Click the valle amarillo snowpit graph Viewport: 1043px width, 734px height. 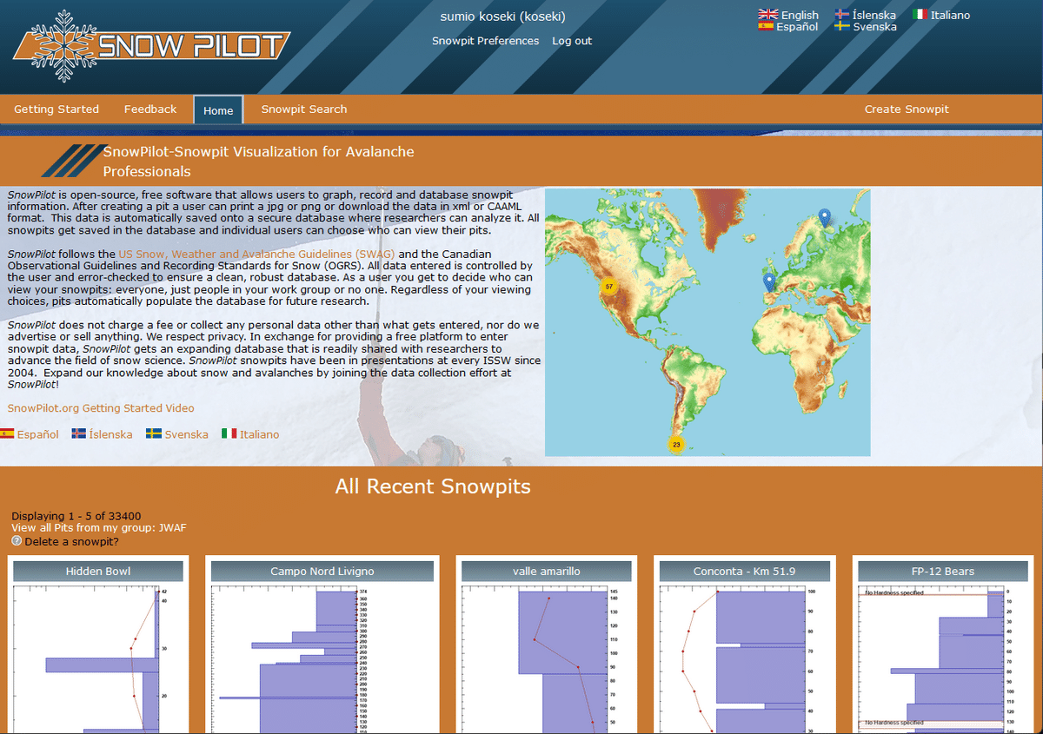coord(547,658)
